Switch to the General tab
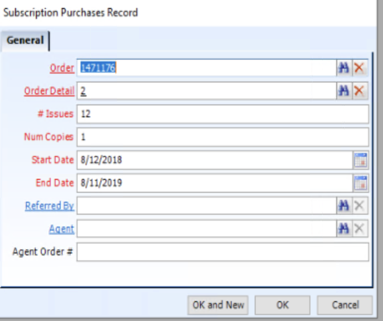 (x=25, y=41)
